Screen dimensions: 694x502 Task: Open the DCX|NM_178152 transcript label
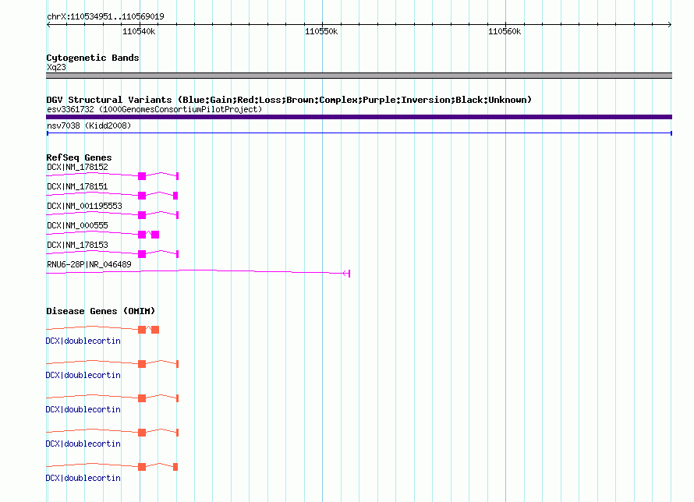click(77, 167)
